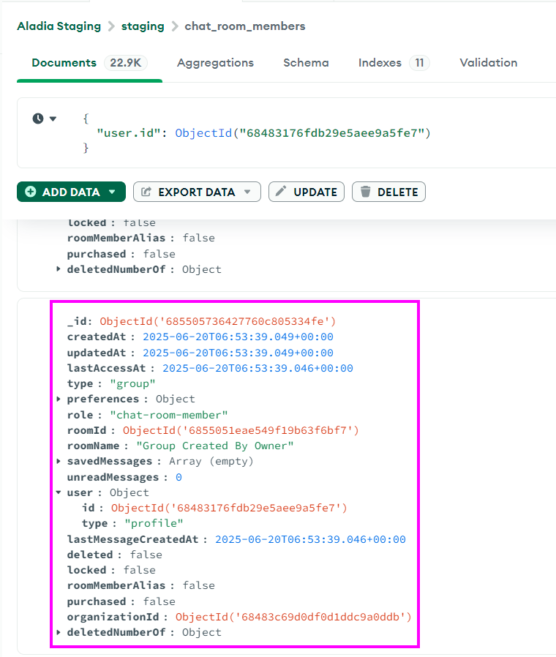
Task: Click the pencil icon on UPDATE
Action: (x=281, y=192)
